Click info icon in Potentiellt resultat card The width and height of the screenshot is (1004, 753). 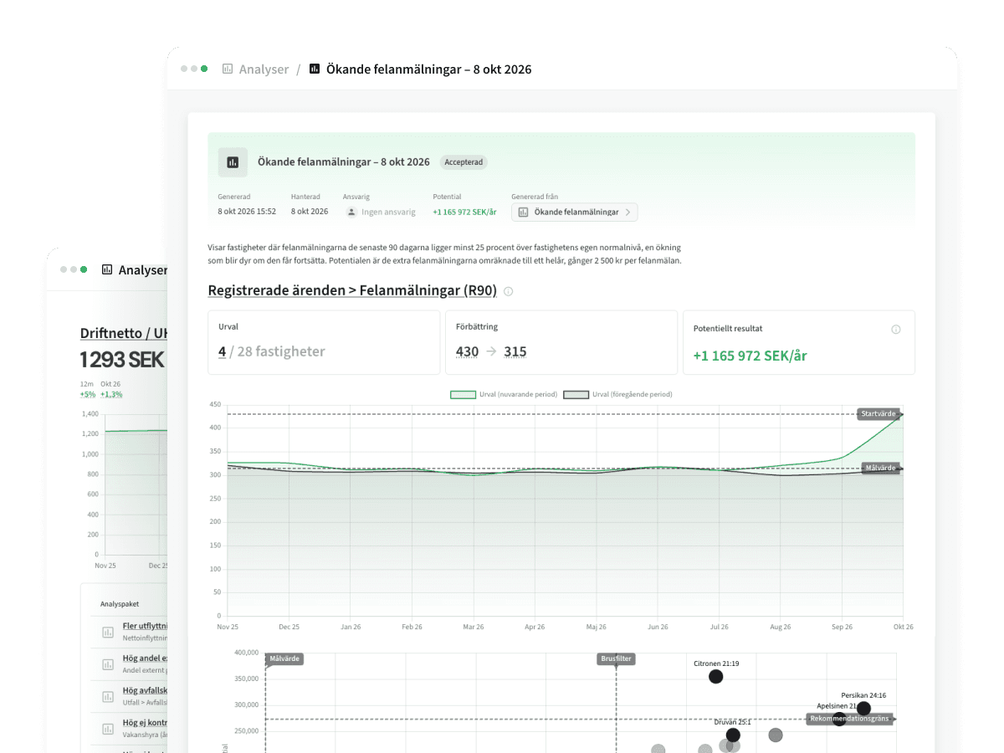[896, 330]
